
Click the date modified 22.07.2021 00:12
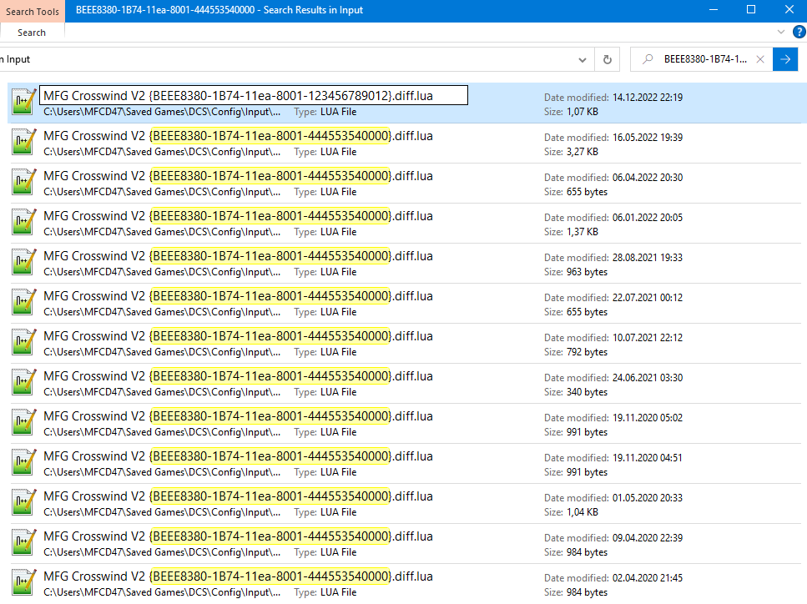click(x=648, y=298)
